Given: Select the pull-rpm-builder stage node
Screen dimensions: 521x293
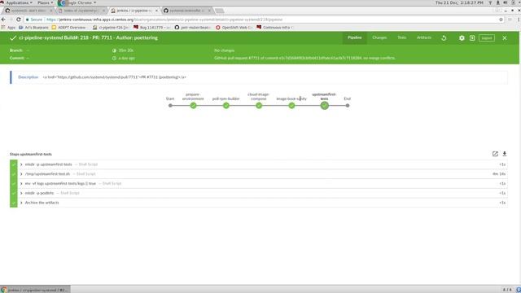Looking at the screenshot, I should pyautogui.click(x=226, y=106).
